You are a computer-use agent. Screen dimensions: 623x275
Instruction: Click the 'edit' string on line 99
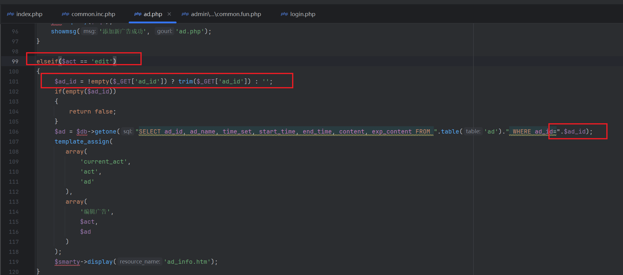click(x=102, y=61)
